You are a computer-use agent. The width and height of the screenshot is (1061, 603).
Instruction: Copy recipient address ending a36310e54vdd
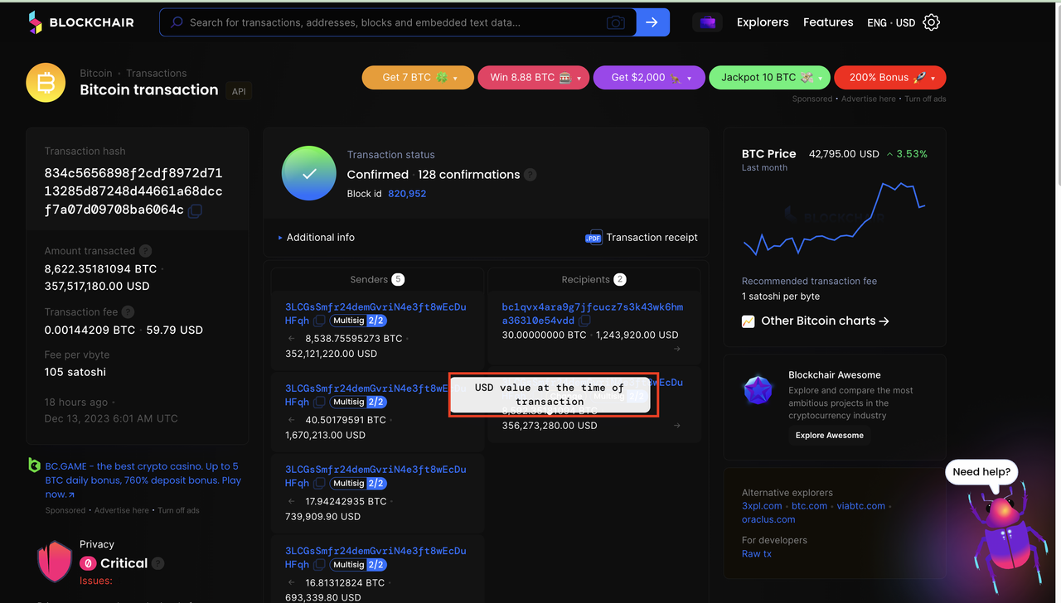coord(584,321)
